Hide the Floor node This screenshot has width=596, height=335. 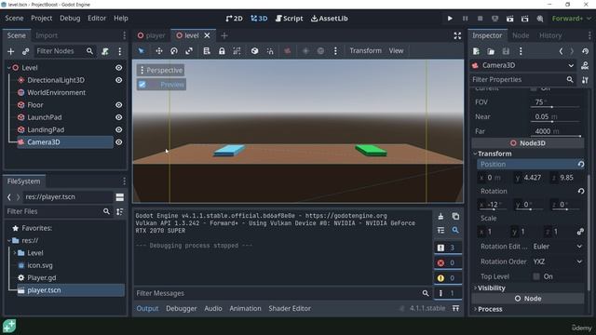119,105
